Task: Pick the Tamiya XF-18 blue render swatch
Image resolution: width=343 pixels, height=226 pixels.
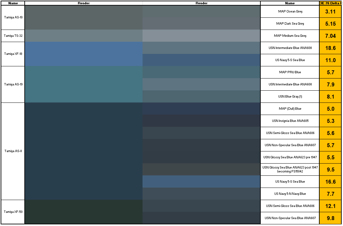Action: (84, 54)
